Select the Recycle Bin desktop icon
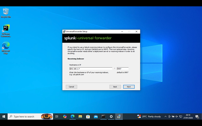202x126 pixels. pyautogui.click(x=6, y=13)
